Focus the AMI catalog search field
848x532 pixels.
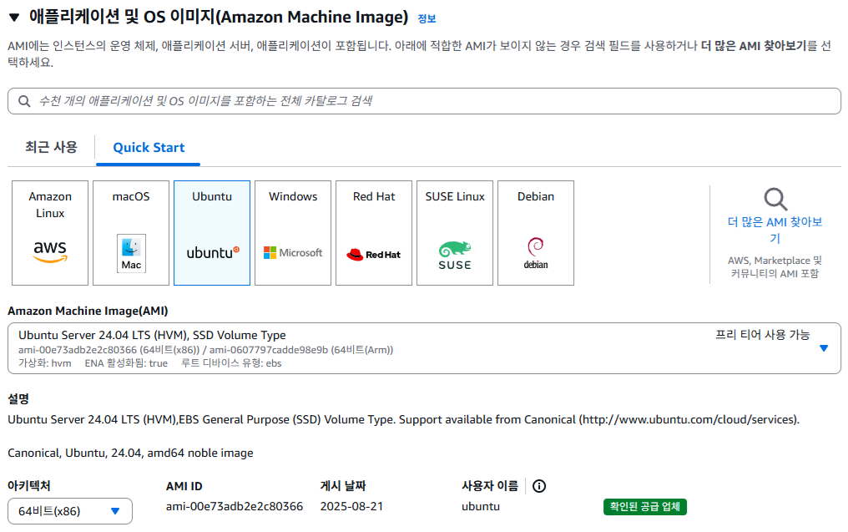pyautogui.click(x=424, y=101)
